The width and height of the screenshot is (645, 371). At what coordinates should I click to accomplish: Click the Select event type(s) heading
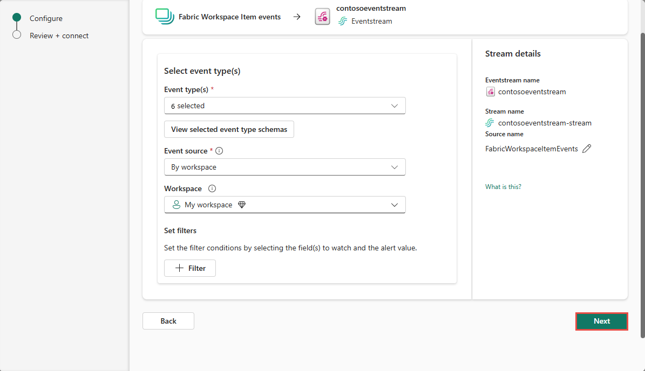[x=202, y=71]
